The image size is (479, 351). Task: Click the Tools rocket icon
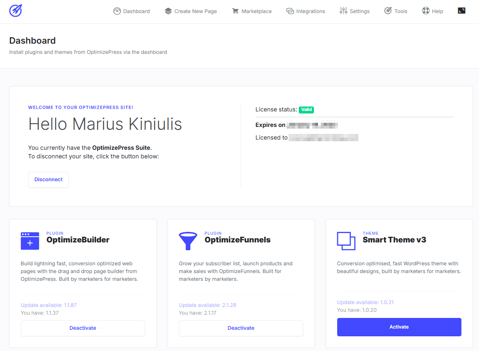(388, 11)
